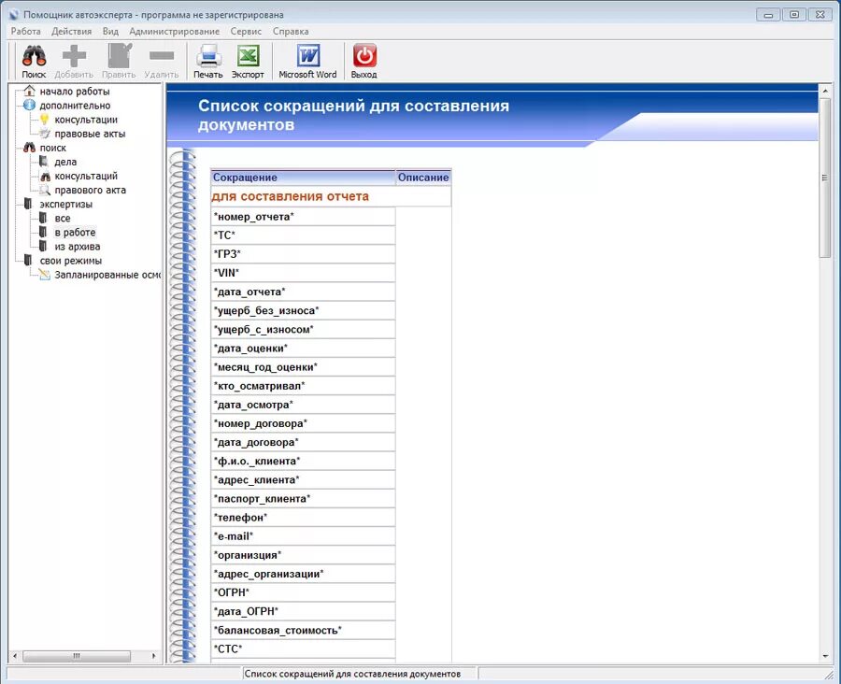The image size is (841, 684).
Task: Export list via Экспорт Excel icon
Action: [x=248, y=56]
